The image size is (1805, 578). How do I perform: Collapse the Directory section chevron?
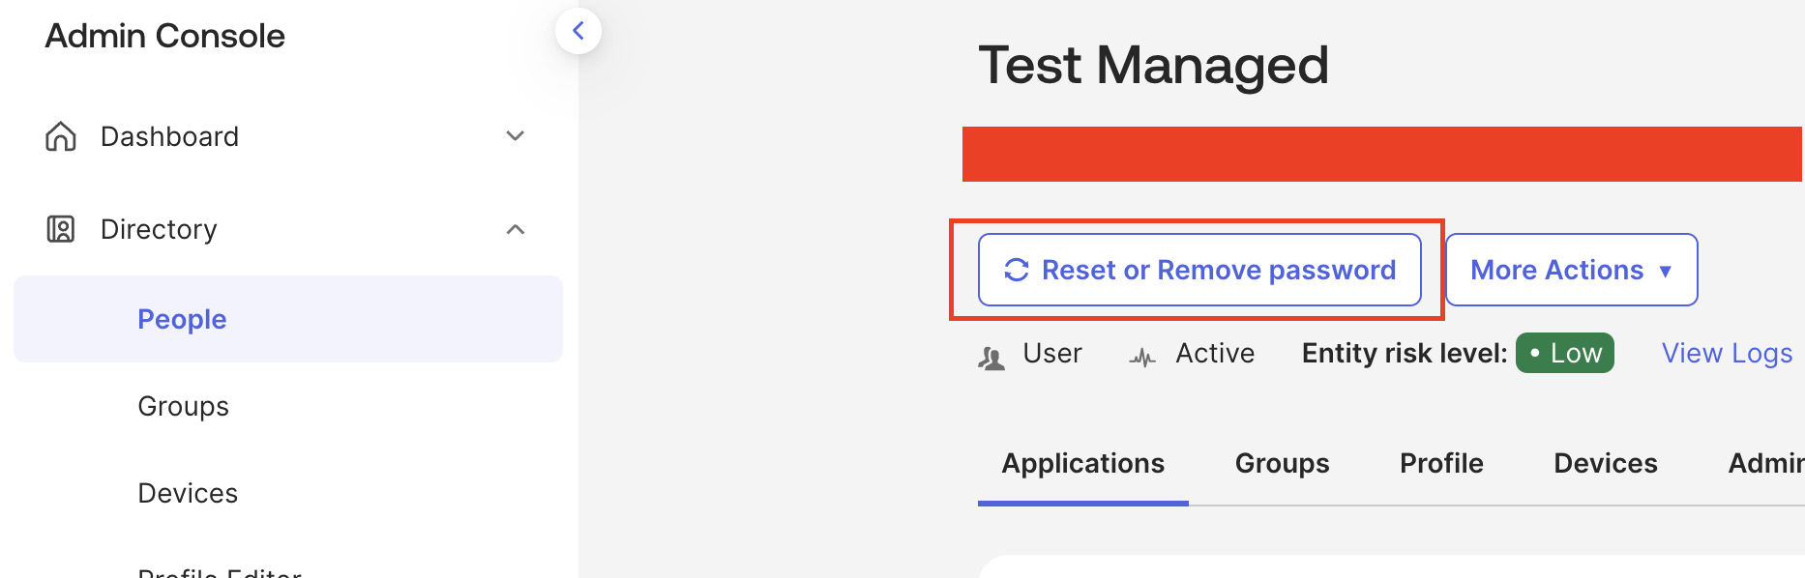[516, 229]
